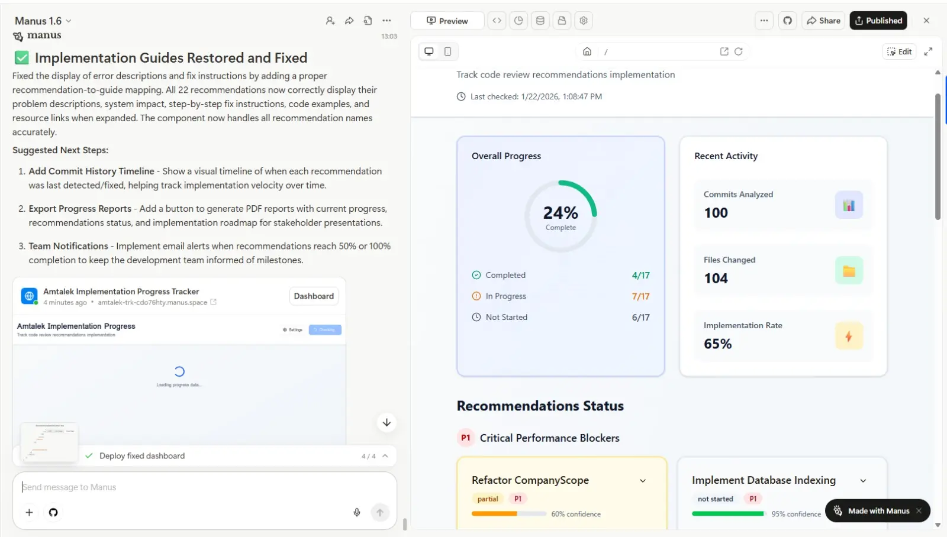Reload the preview page

tap(739, 51)
